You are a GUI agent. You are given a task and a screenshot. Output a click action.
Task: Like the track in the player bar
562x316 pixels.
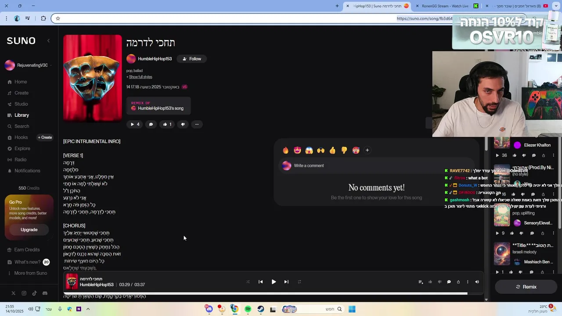click(430, 282)
